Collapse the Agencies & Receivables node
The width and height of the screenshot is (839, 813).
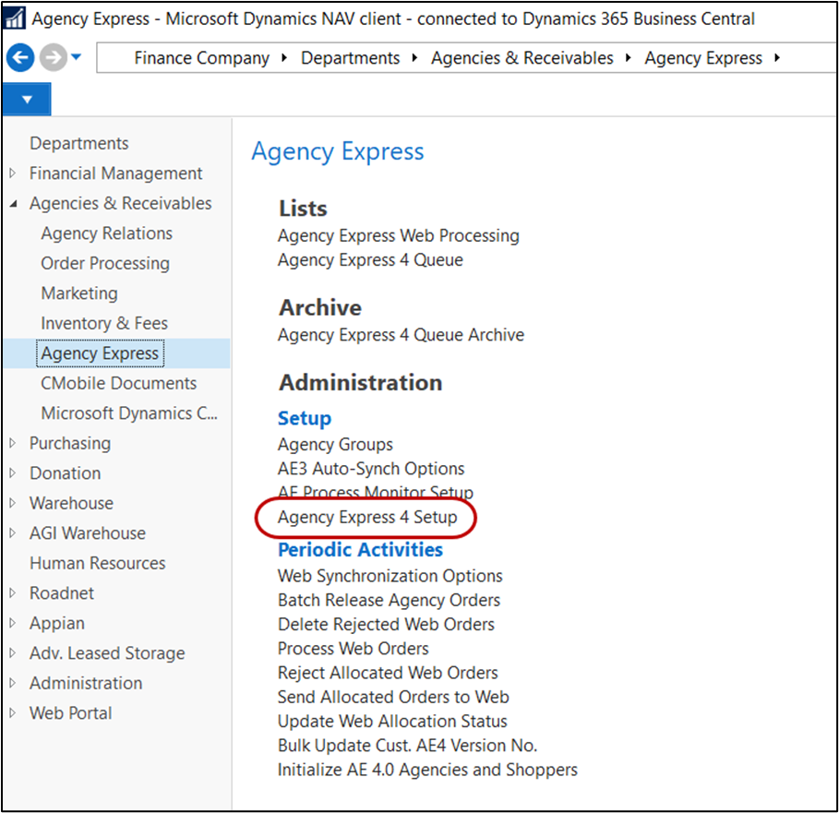coord(13,203)
